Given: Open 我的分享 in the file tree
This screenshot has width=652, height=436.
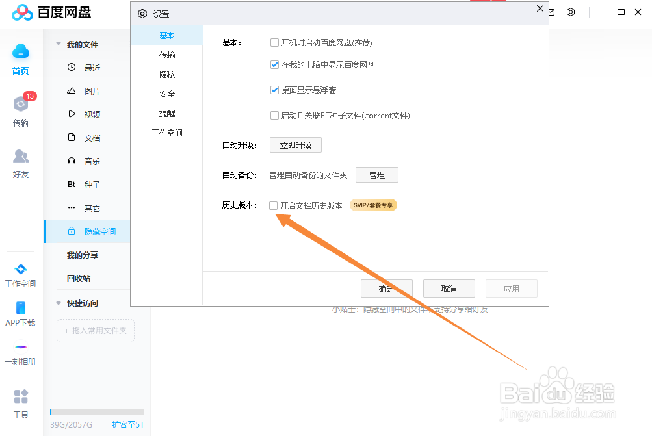Looking at the screenshot, I should pos(83,255).
